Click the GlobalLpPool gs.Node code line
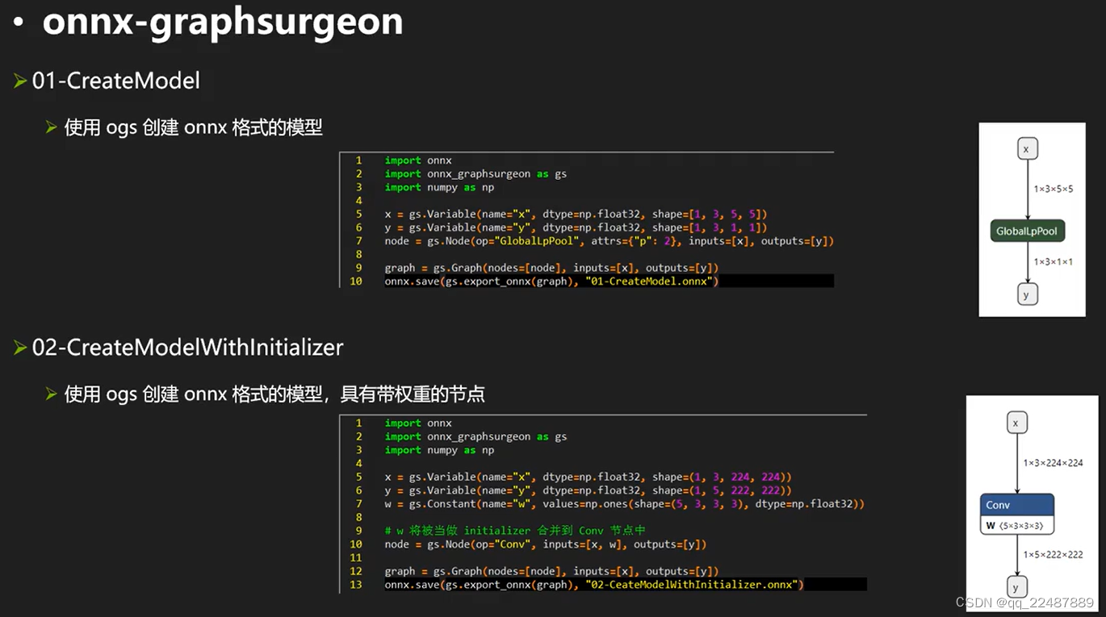 point(609,241)
